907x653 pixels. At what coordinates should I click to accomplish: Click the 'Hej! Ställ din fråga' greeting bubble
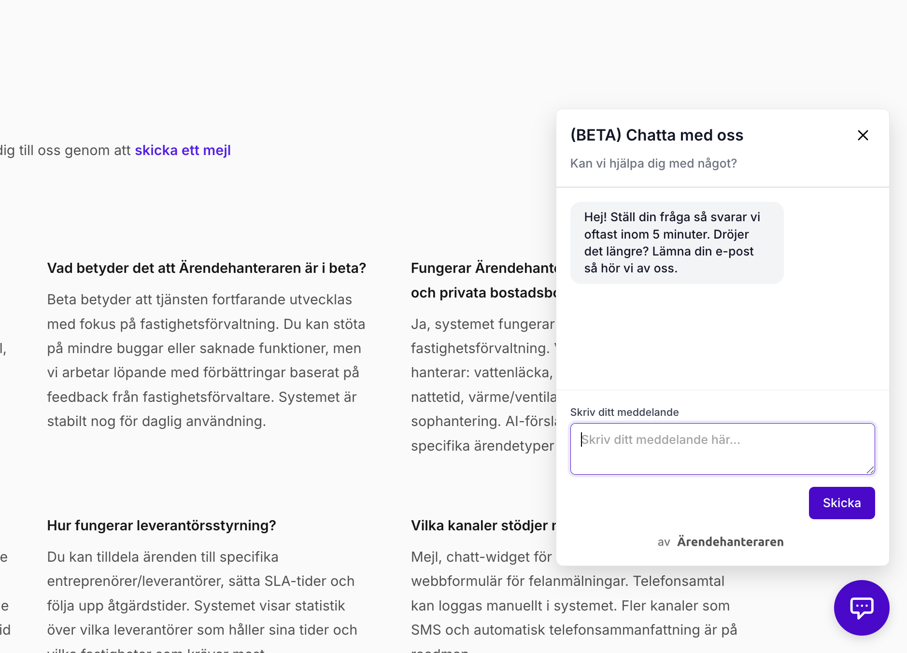[676, 242]
